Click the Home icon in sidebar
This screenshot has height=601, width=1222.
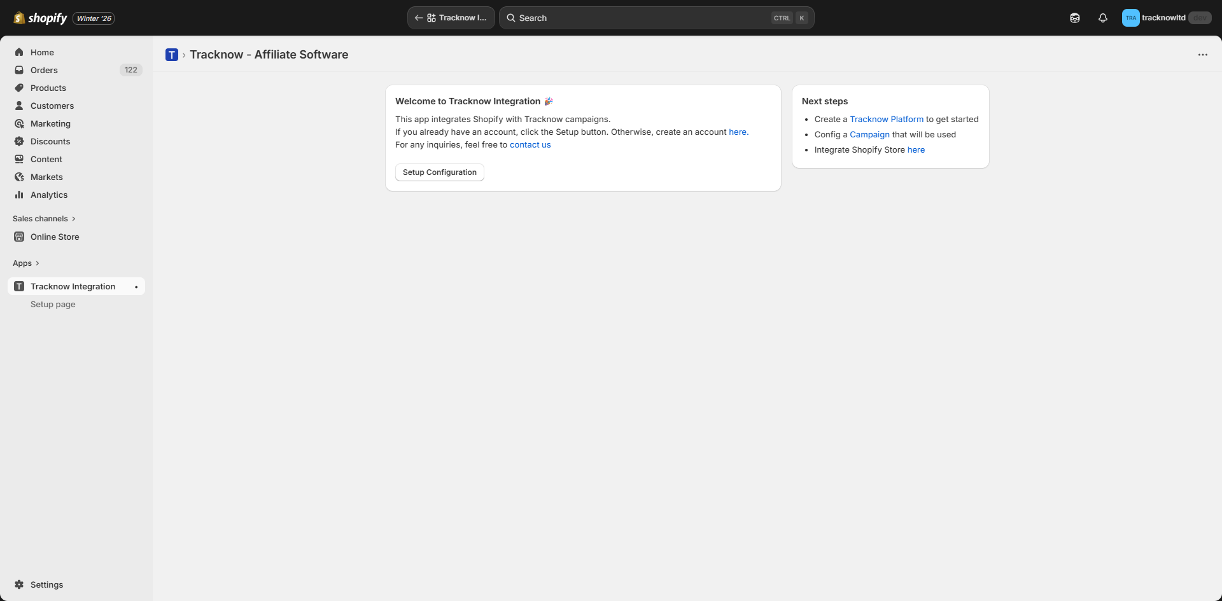click(x=19, y=52)
